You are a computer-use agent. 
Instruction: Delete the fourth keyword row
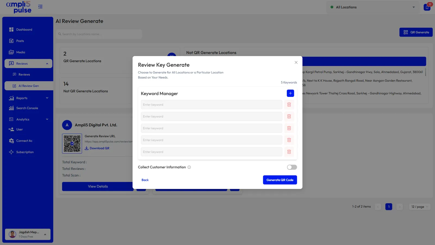pyautogui.click(x=289, y=140)
